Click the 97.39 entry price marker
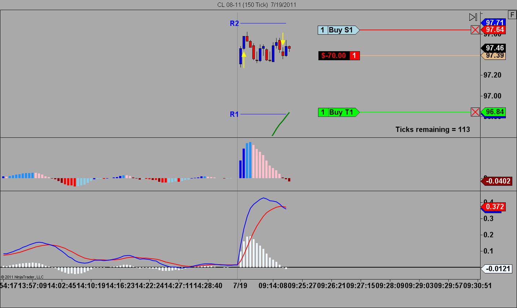This screenshot has height=308, width=517. pyautogui.click(x=494, y=56)
